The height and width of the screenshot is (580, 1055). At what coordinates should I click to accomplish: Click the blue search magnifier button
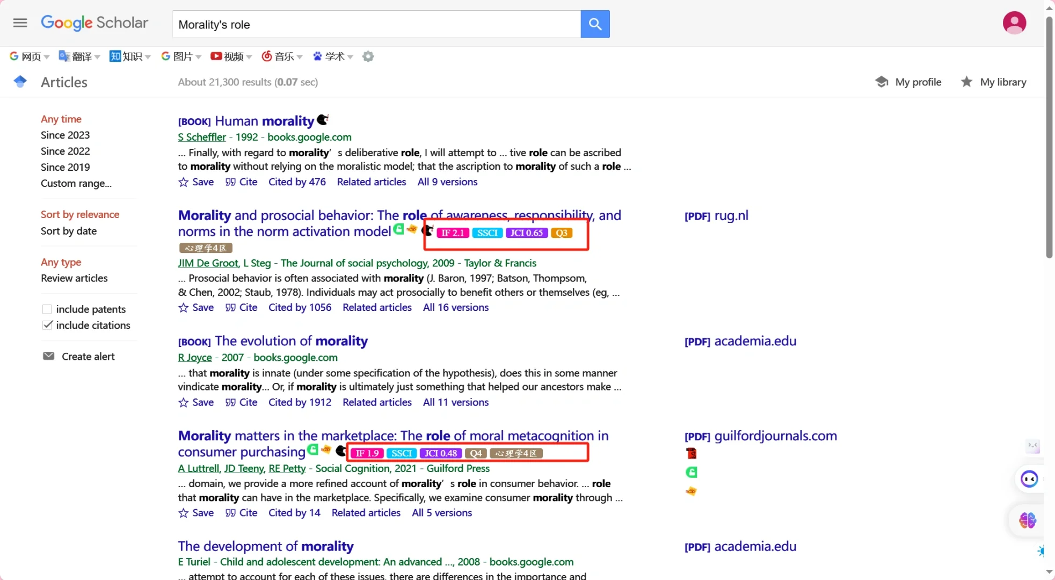click(595, 24)
